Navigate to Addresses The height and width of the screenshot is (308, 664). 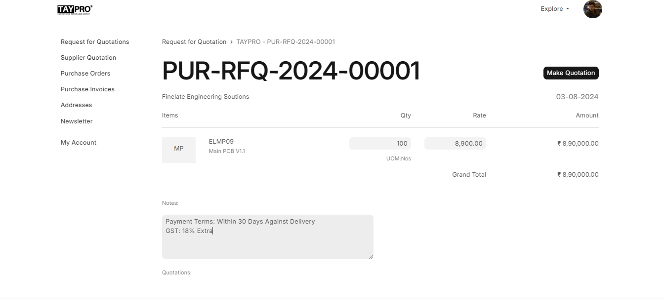coord(77,105)
